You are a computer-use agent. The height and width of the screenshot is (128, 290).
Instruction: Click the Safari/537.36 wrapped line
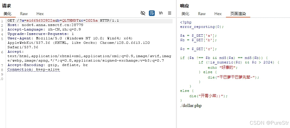(x=23, y=47)
